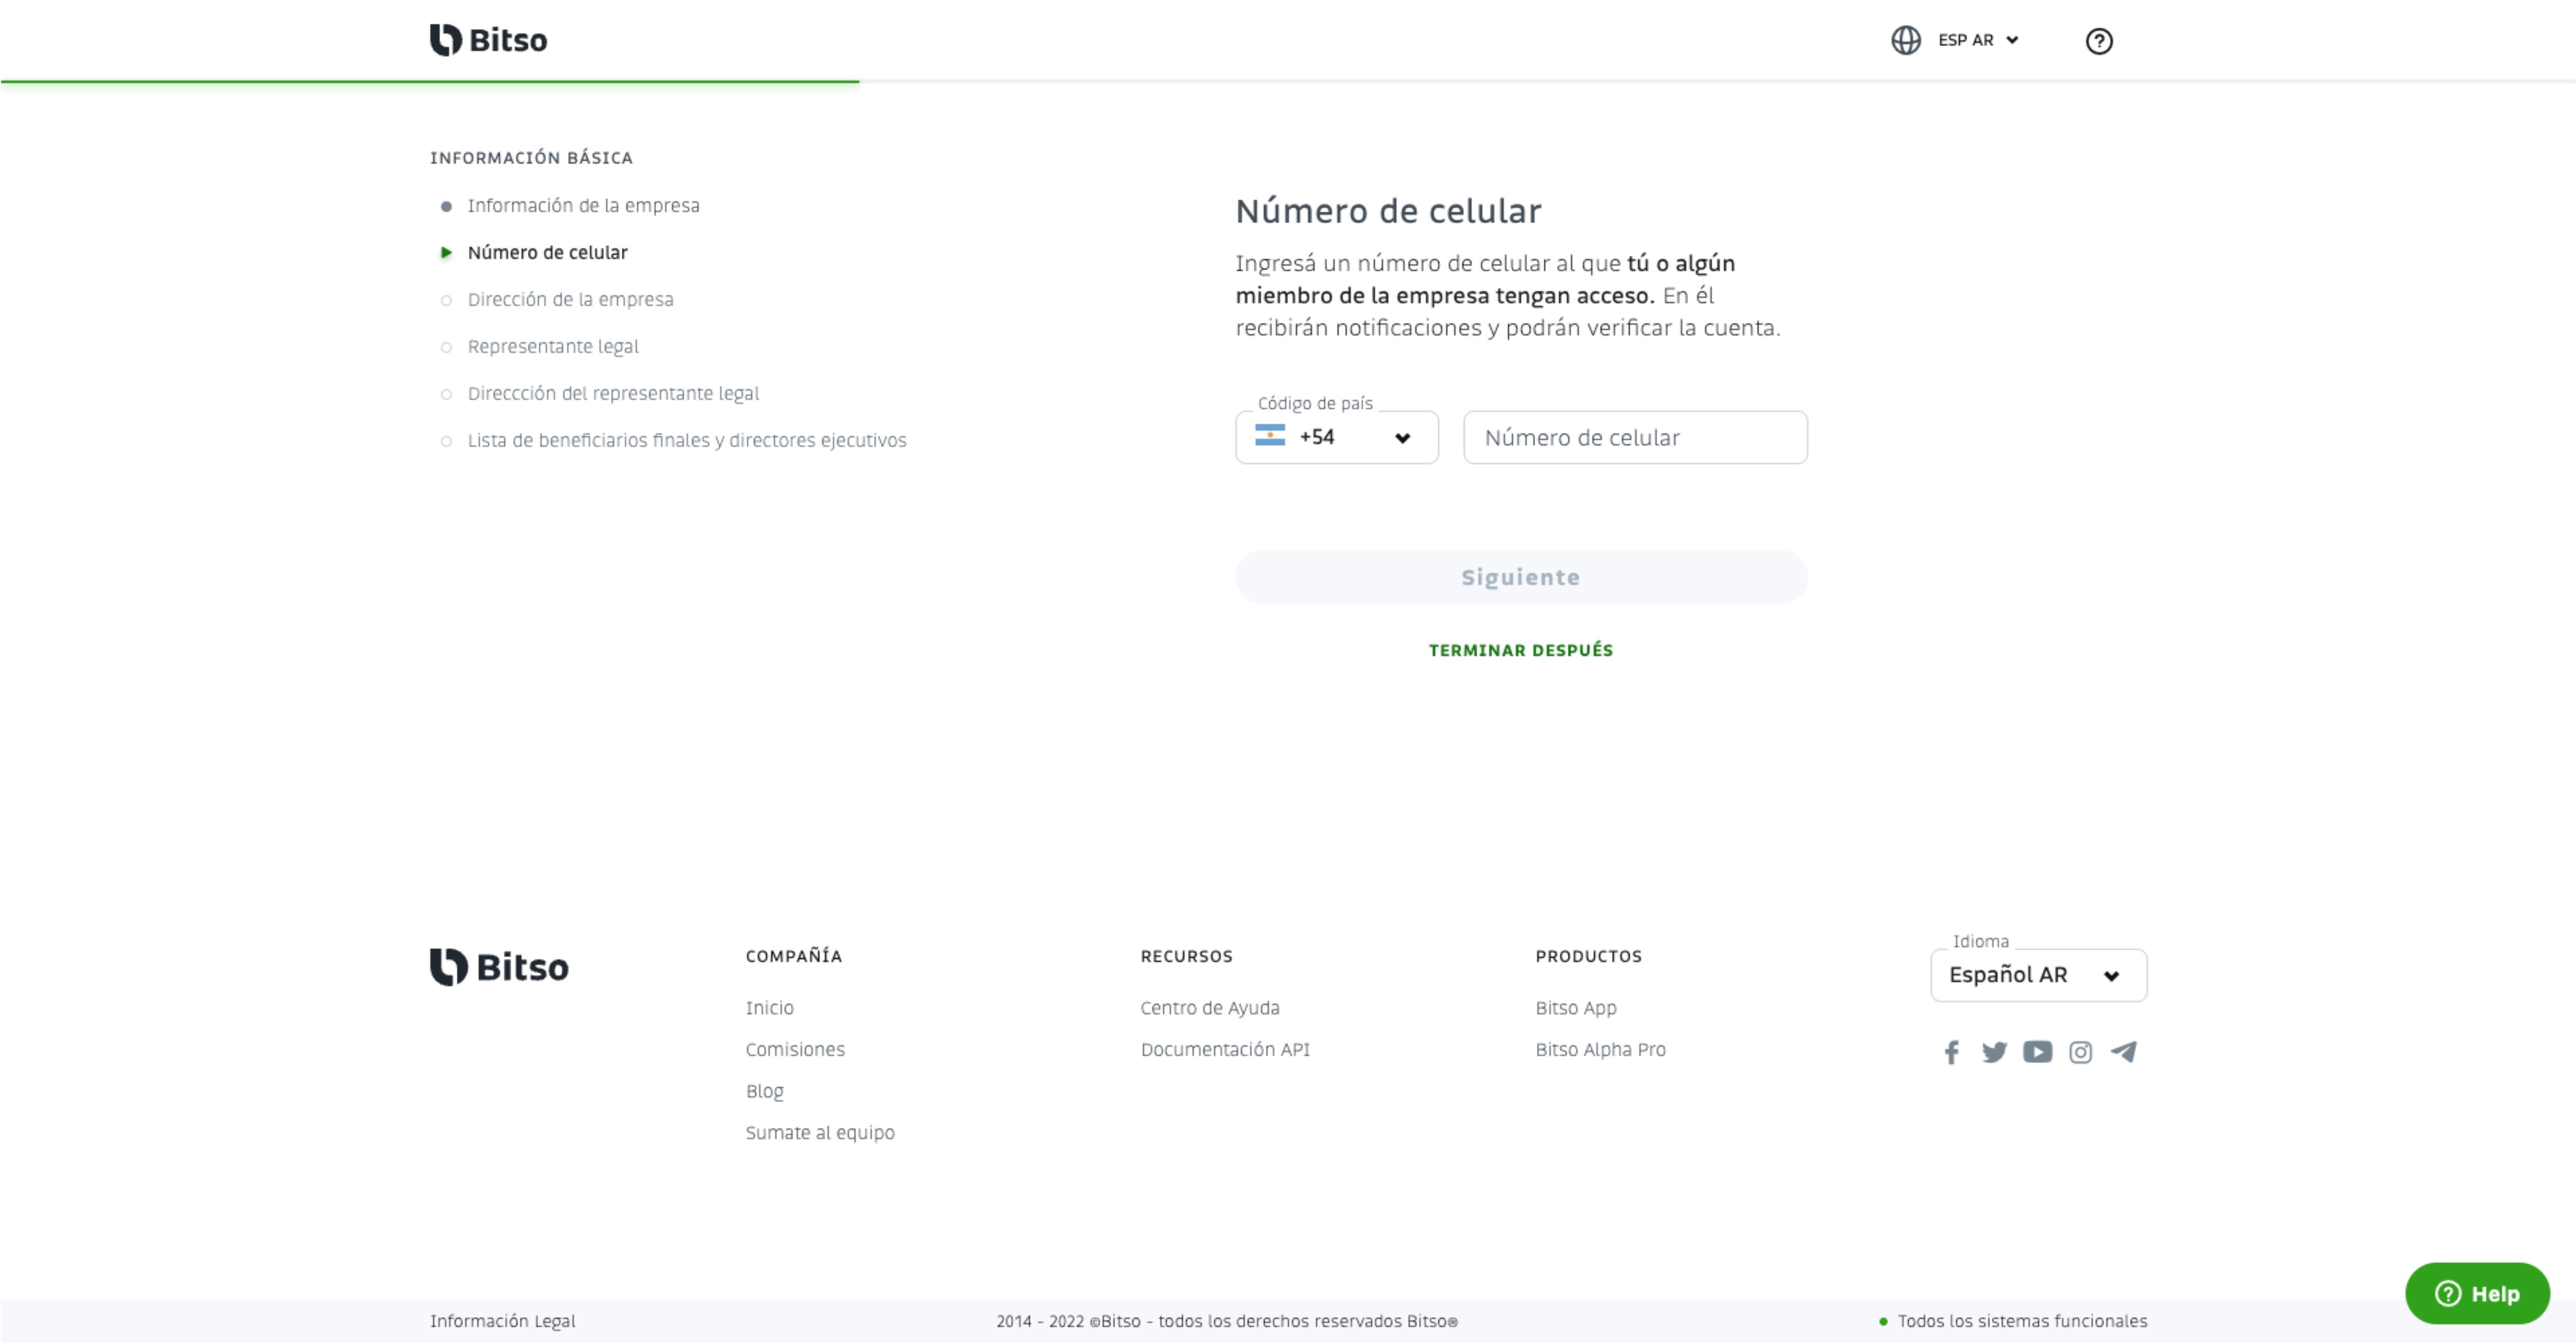Open 'Sumate al equipo' link

(x=819, y=1132)
